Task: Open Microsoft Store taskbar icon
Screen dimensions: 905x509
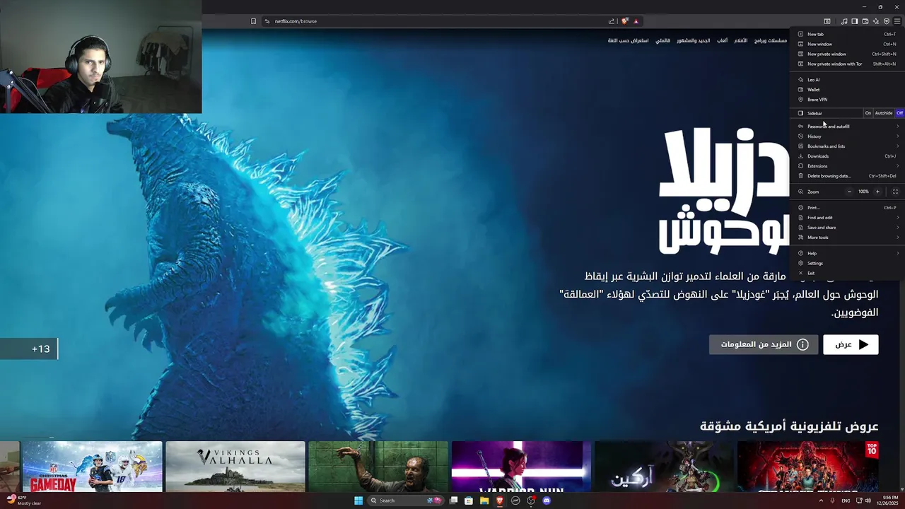Action: pyautogui.click(x=469, y=501)
